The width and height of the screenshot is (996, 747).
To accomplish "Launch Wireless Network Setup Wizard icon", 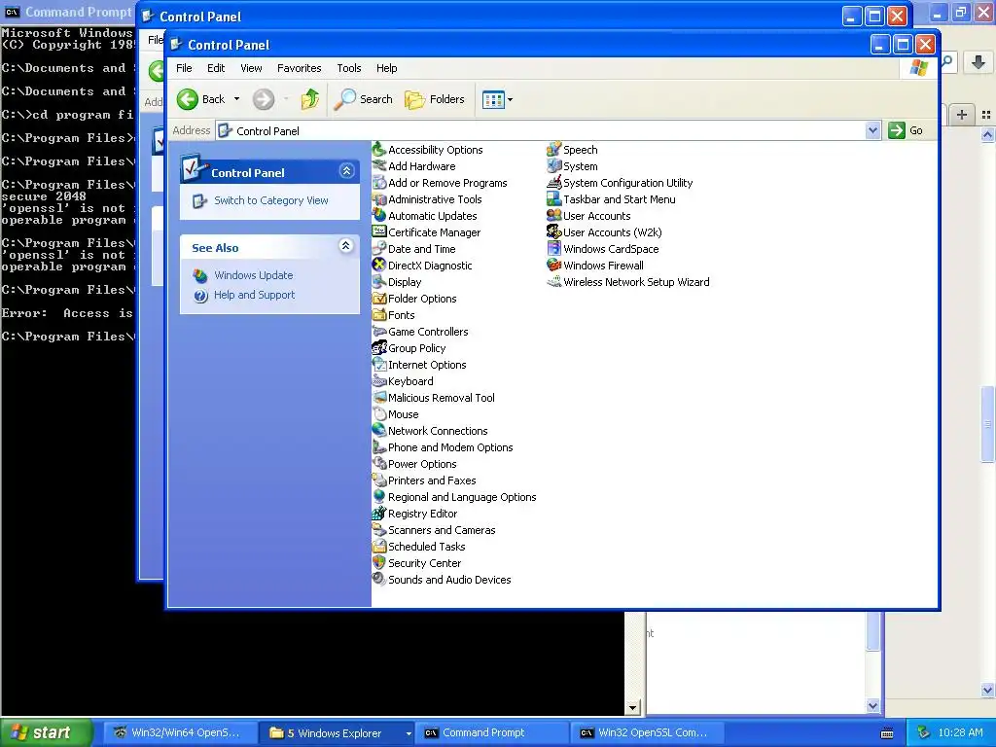I will pos(553,281).
